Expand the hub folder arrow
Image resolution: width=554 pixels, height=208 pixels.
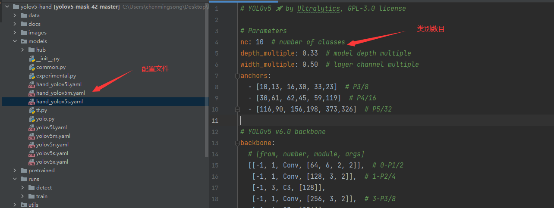click(23, 50)
